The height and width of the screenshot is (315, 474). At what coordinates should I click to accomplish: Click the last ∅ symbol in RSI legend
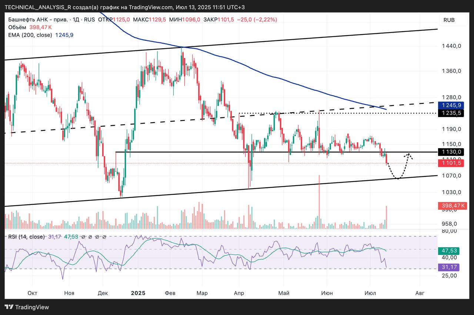(104, 237)
